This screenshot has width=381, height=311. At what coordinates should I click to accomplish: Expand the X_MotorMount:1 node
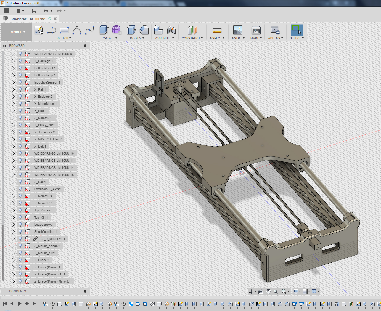click(13, 104)
